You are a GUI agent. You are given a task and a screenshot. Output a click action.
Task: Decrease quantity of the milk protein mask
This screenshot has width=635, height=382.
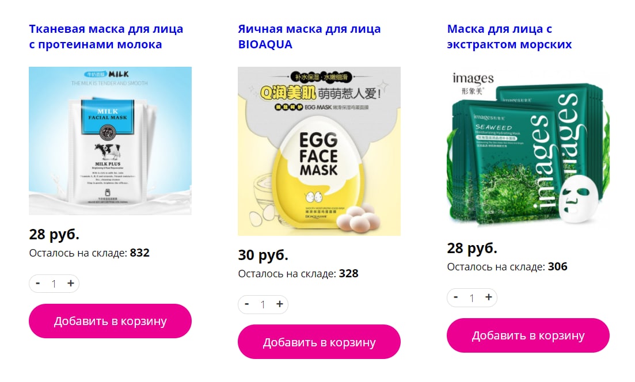coord(37,283)
